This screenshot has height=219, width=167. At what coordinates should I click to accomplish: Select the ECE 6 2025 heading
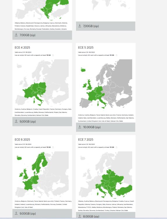pos(22,140)
